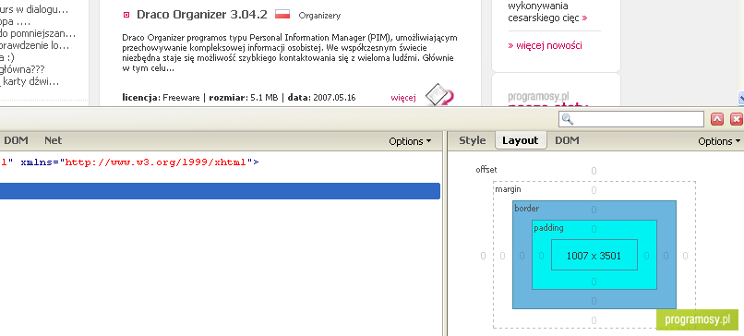This screenshot has width=744, height=336.
Task: Click the download arrow icon next to więcej
Action: 439,95
